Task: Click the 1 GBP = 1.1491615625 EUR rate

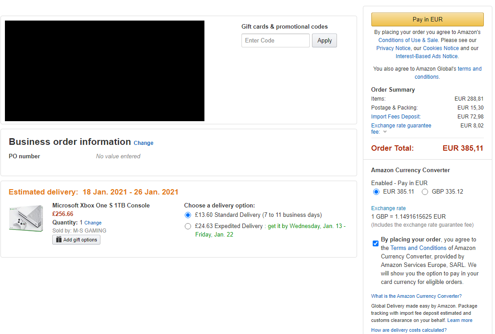Action: [x=408, y=217]
